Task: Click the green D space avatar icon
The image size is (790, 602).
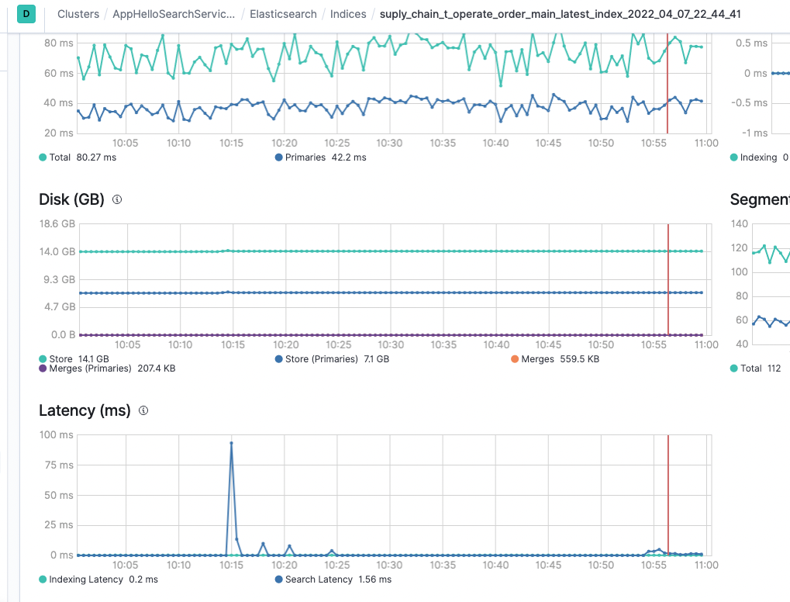Action: coord(26,14)
